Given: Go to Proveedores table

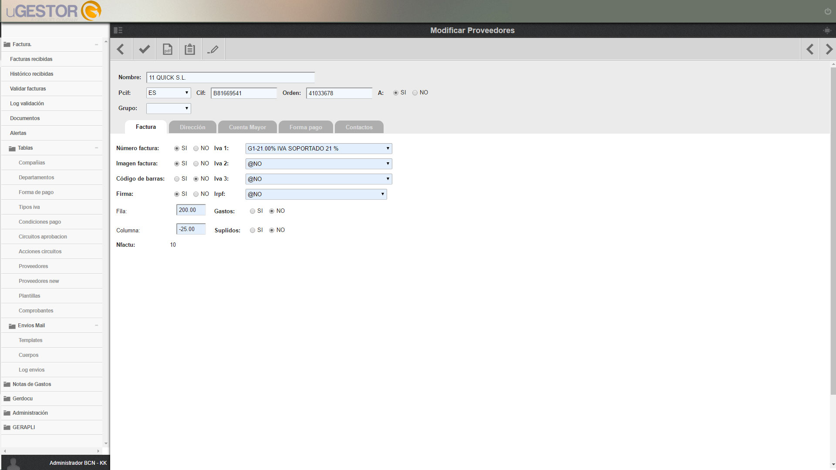Looking at the screenshot, I should point(52,266).
